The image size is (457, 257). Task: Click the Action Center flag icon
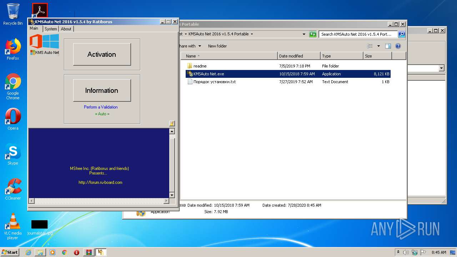pos(423,252)
